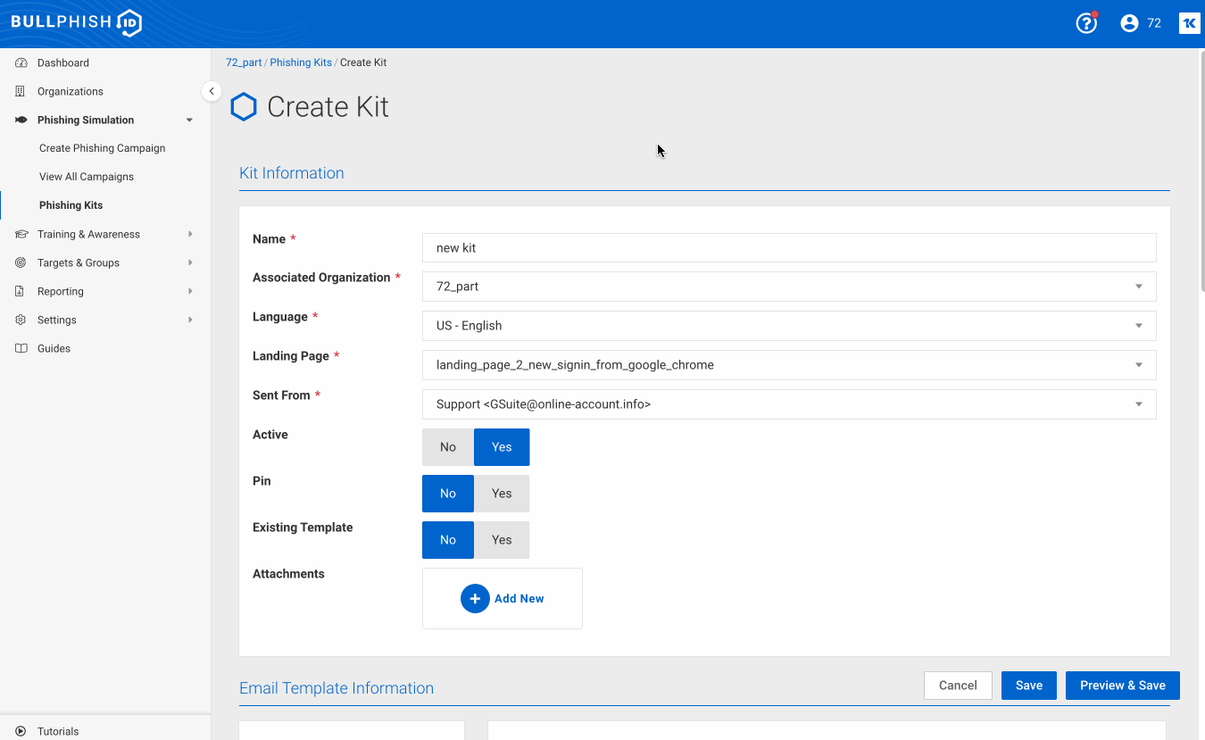
Task: Click the Training & Awareness graduation cap icon
Action: click(21, 235)
